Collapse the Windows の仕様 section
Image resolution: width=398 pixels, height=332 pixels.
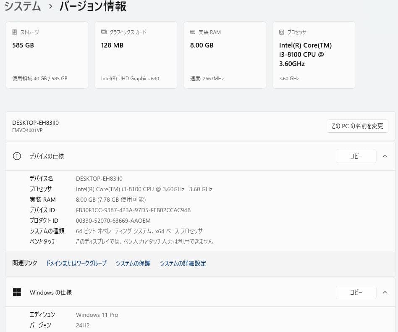point(385,292)
